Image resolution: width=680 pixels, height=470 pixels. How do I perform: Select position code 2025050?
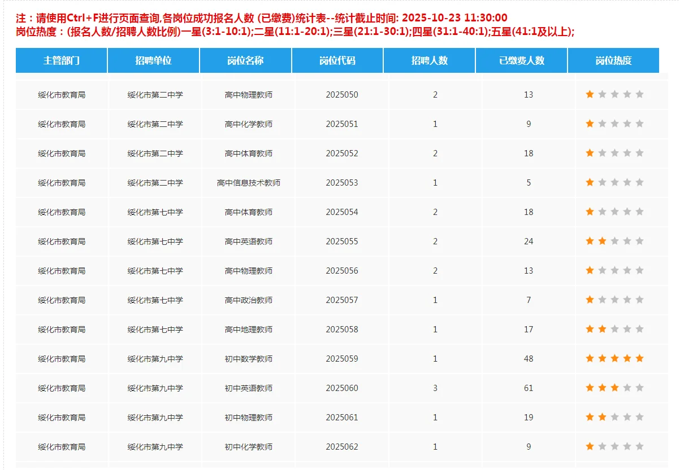point(342,95)
